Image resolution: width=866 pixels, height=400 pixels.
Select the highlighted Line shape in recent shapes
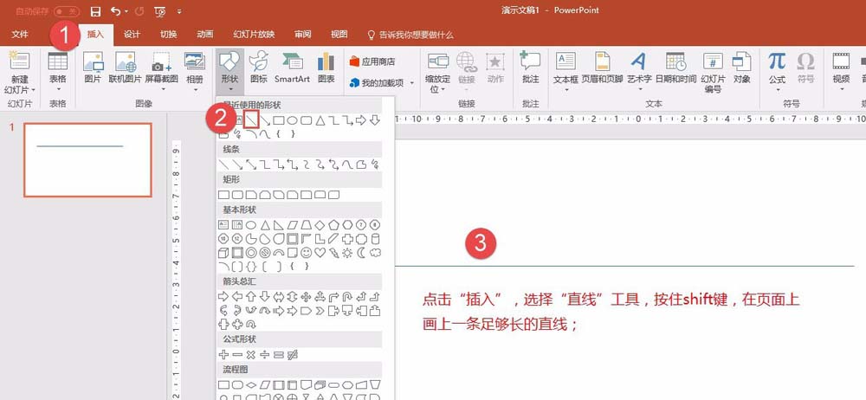click(x=252, y=119)
